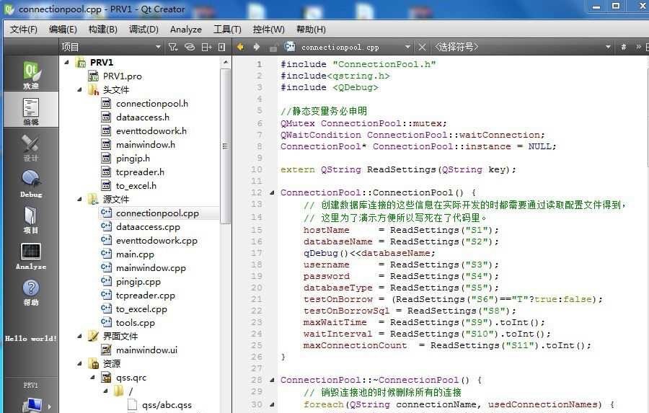The width and height of the screenshot is (649, 413).
Task: Close the connectionpool.cpp document
Action: pos(422,47)
